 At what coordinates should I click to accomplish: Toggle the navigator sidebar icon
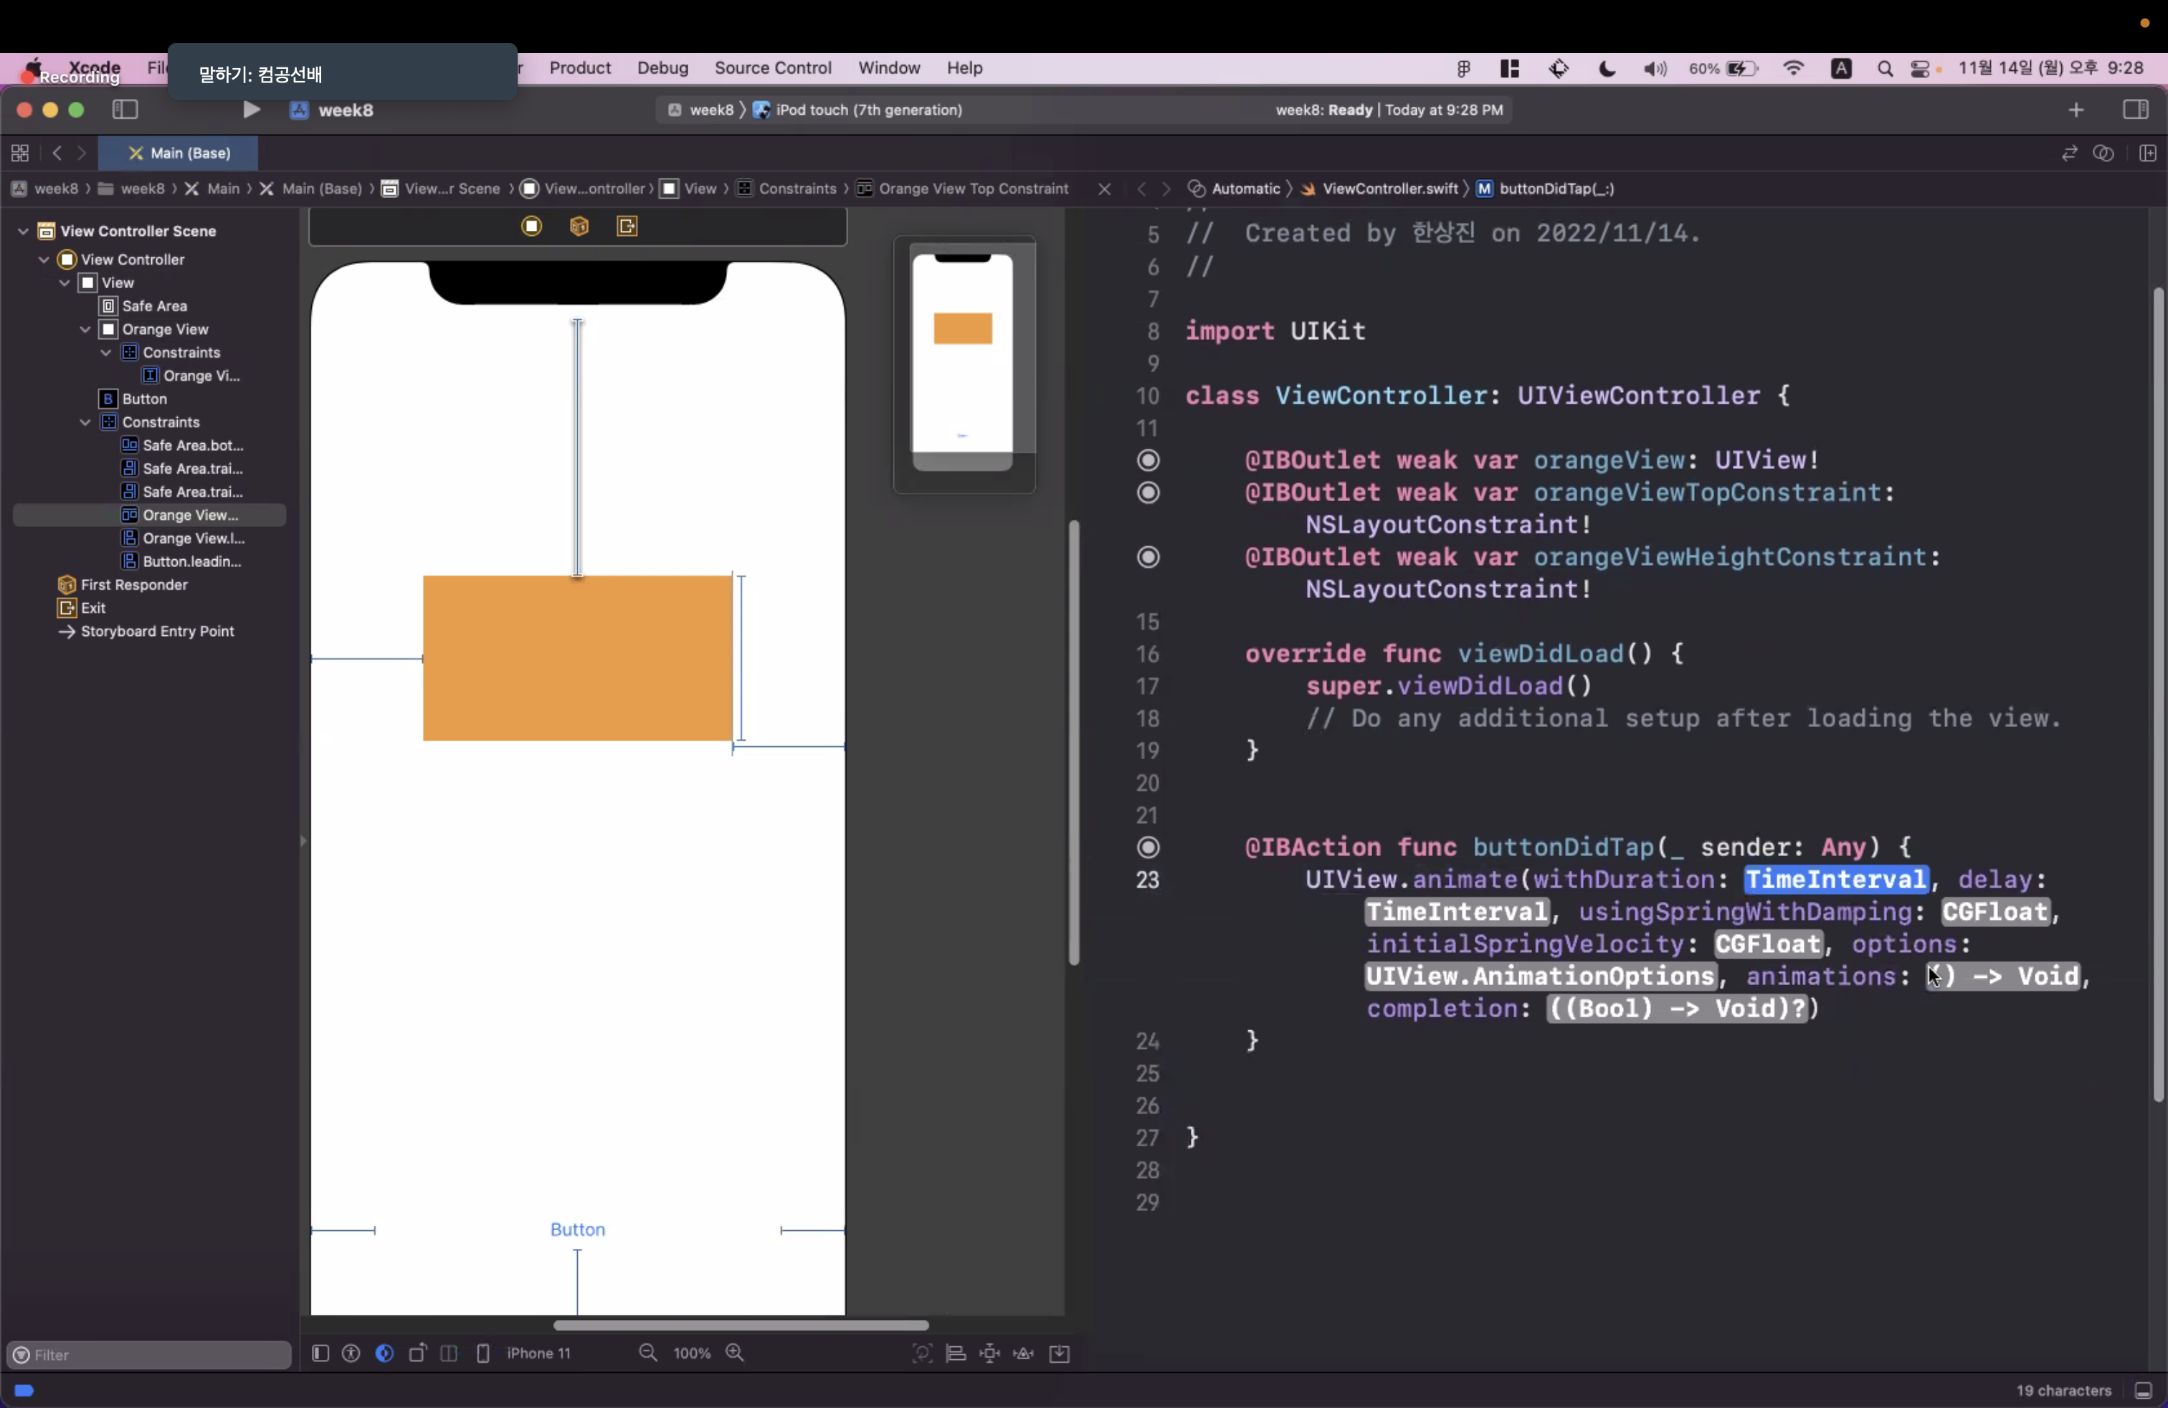pyautogui.click(x=125, y=110)
